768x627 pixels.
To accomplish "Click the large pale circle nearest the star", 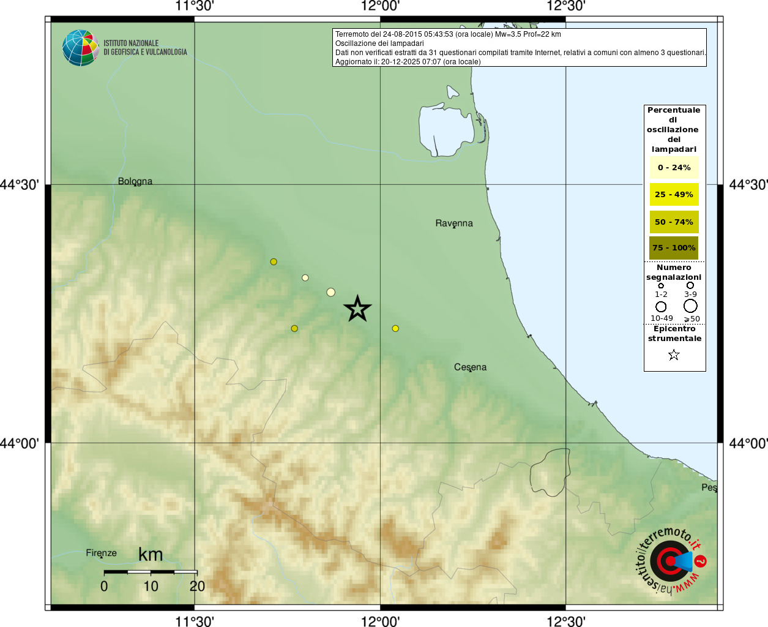I will 331,292.
